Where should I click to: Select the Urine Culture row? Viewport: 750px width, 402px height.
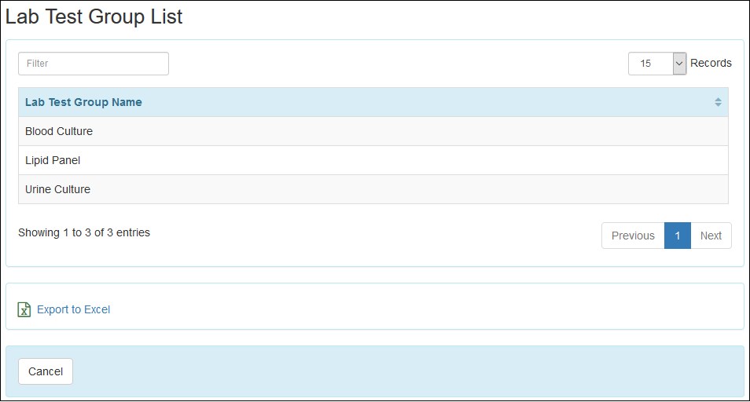click(57, 189)
